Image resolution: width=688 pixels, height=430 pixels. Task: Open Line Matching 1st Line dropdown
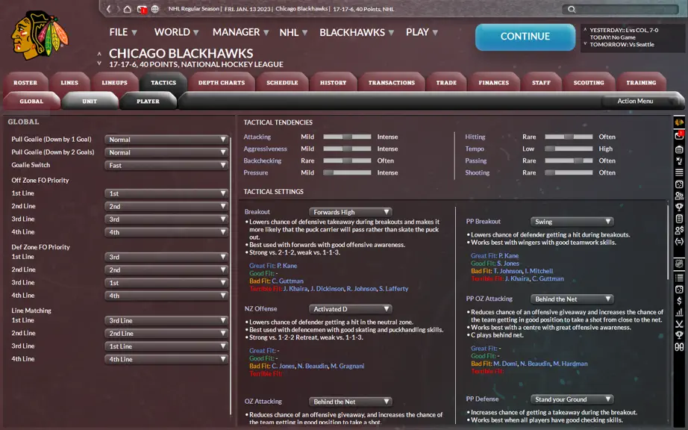166,321
